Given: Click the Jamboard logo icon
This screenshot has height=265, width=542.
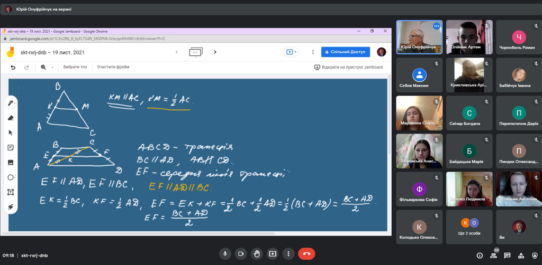Looking at the screenshot, I should (x=11, y=52).
